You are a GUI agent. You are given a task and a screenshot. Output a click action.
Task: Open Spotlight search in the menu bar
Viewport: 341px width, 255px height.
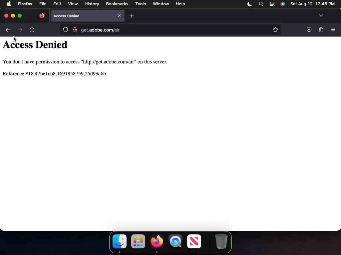pyautogui.click(x=261, y=4)
